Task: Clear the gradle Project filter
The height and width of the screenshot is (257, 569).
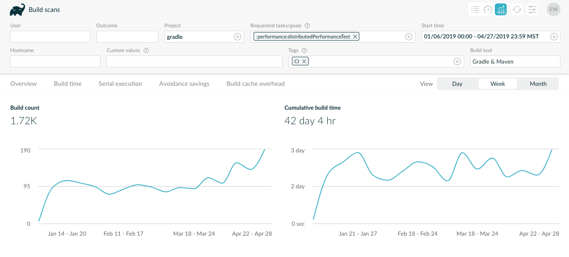Action: [x=237, y=37]
